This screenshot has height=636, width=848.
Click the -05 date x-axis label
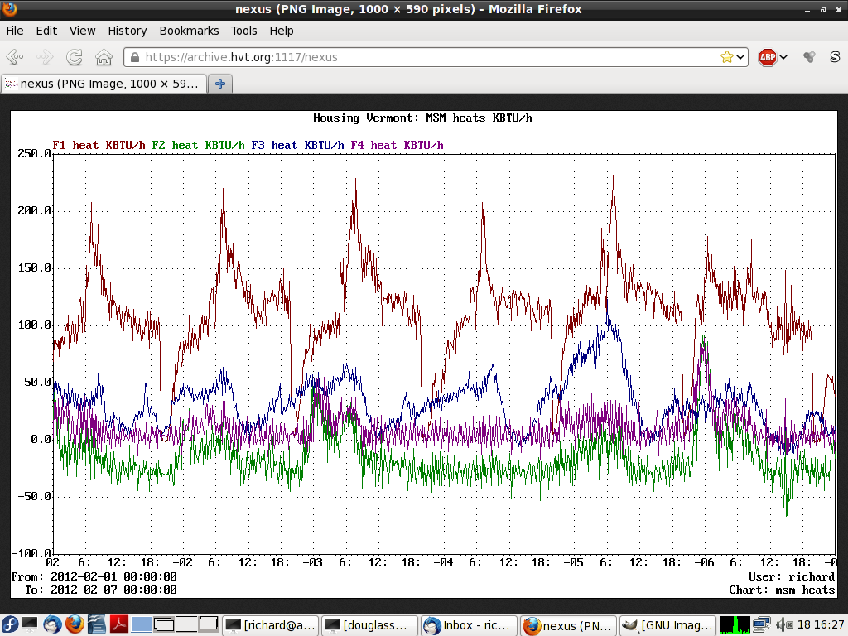[x=573, y=563]
